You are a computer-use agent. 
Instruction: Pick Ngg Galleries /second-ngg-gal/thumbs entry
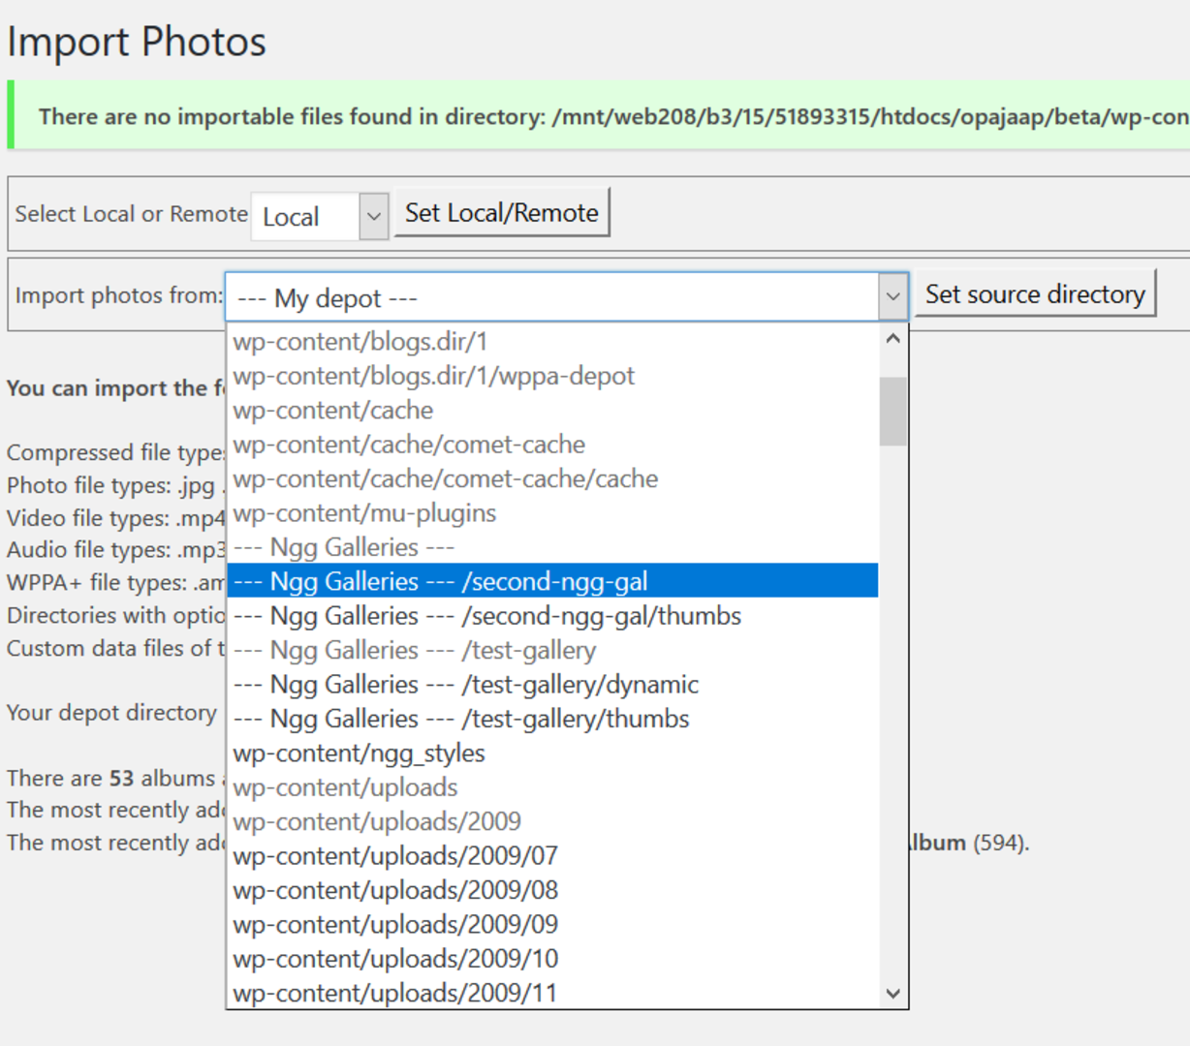[x=487, y=616]
